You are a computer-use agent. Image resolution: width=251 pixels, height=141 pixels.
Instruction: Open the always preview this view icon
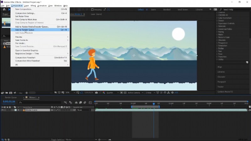pyautogui.click(x=56, y=93)
